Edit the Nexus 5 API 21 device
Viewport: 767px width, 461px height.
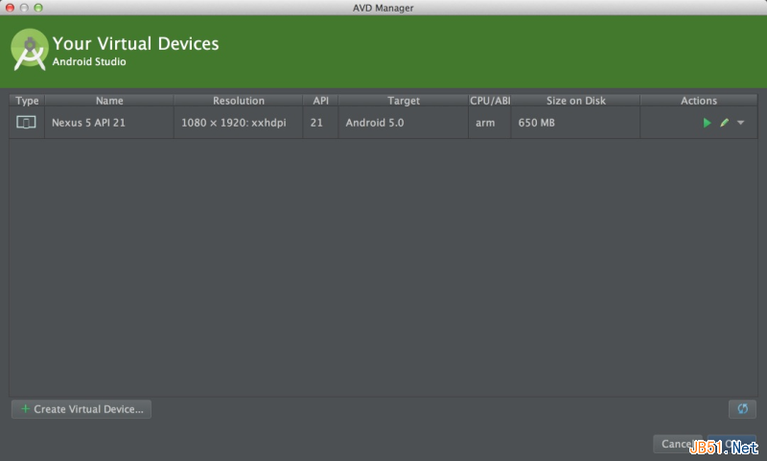tap(725, 123)
